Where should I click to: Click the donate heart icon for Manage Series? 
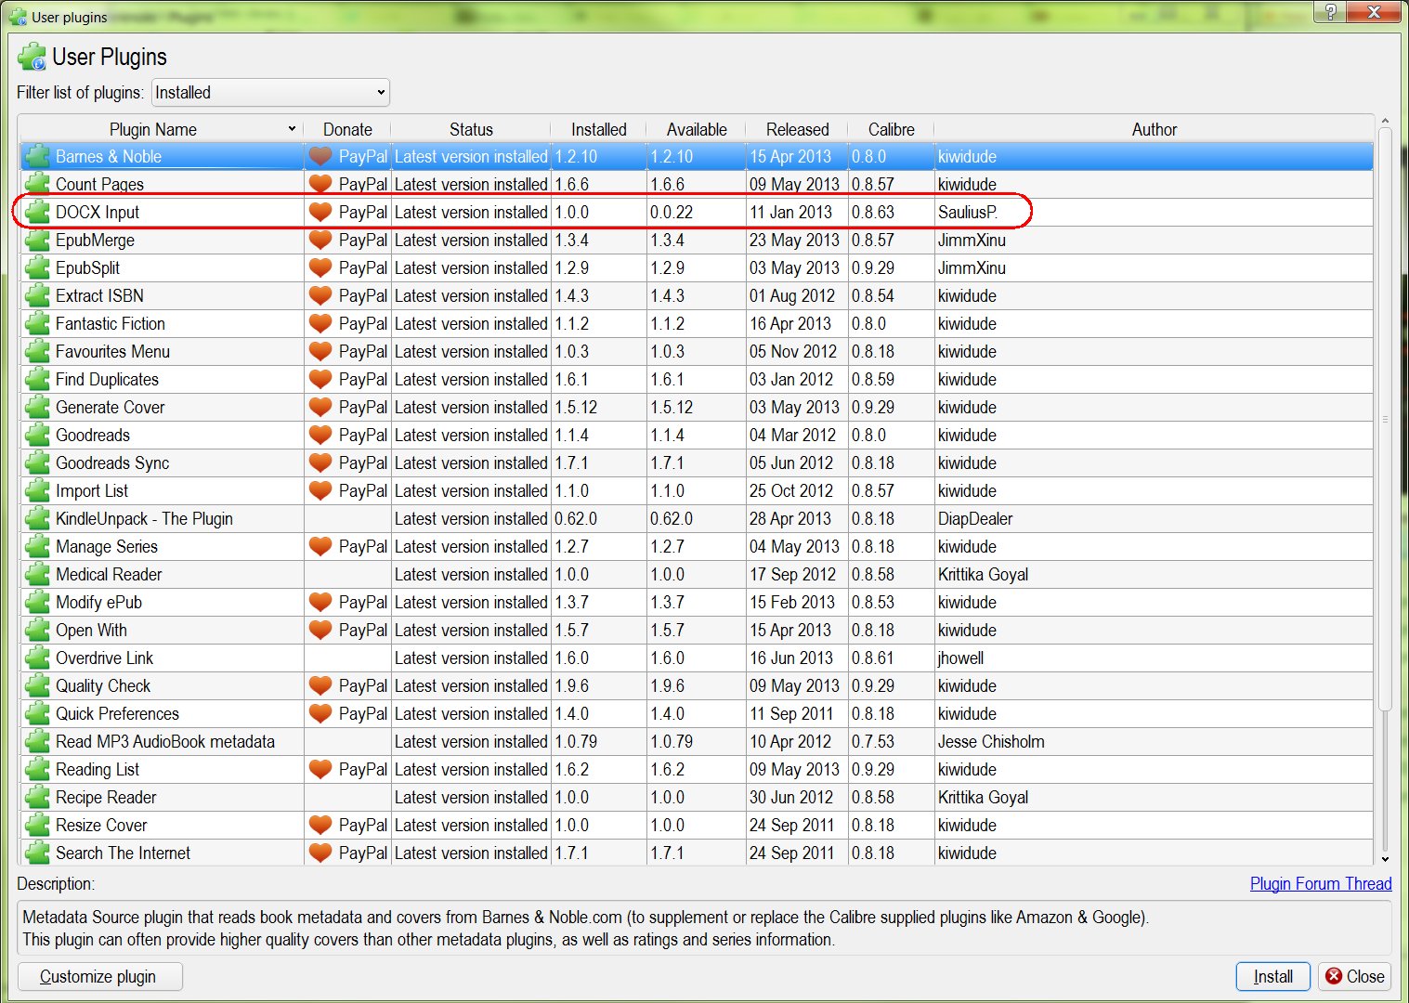pos(320,546)
